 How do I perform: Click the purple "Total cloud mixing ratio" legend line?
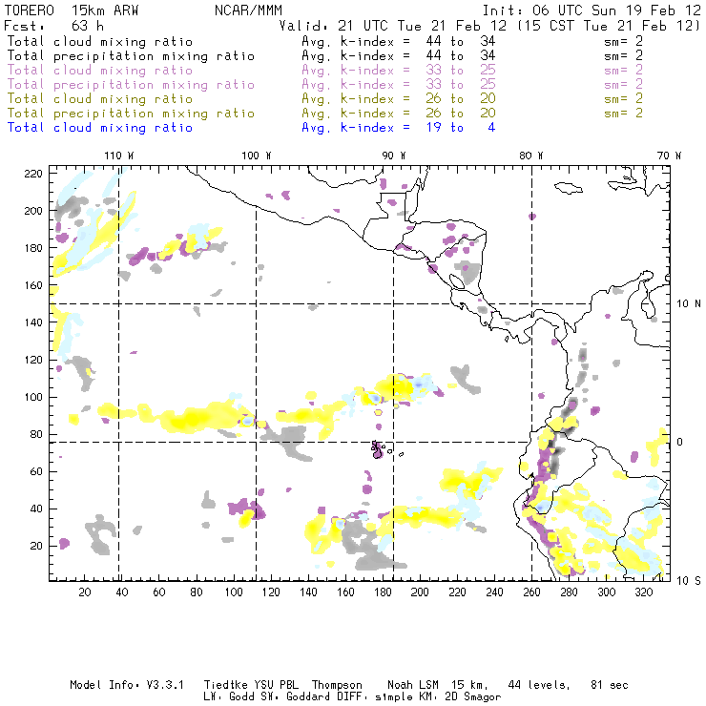[x=100, y=71]
